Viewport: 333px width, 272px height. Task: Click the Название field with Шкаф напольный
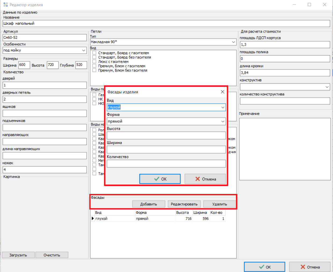coord(166,24)
